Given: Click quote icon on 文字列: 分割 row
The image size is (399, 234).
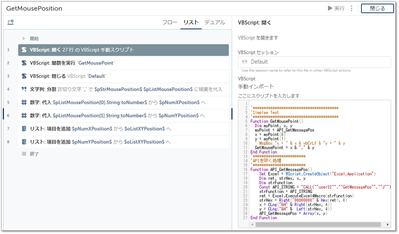Looking at the screenshot, I should coord(24,89).
